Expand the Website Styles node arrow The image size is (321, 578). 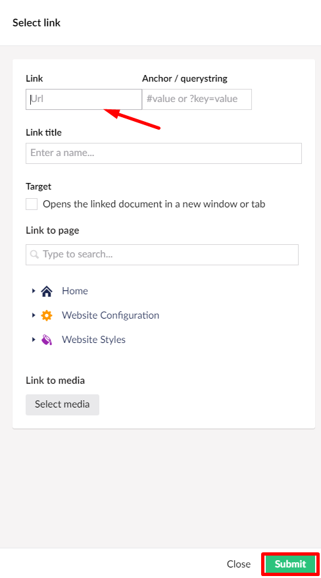[34, 340]
